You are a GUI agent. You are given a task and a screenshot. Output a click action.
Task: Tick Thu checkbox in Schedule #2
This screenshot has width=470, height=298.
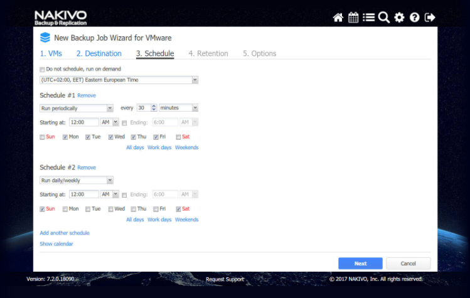134,209
